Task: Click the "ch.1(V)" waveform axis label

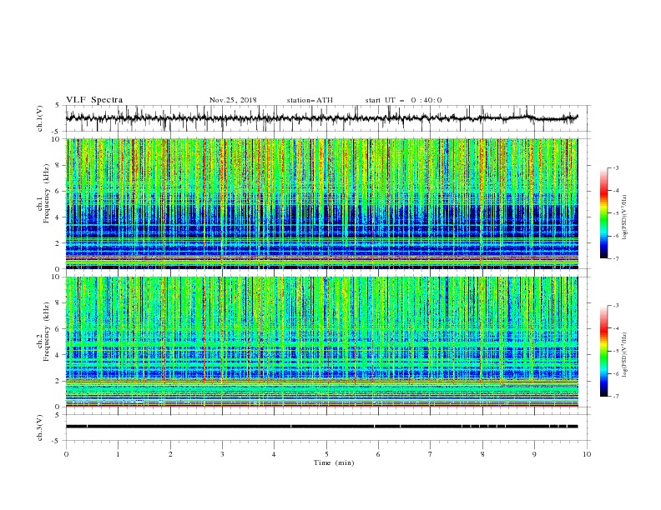Action: 40,118
